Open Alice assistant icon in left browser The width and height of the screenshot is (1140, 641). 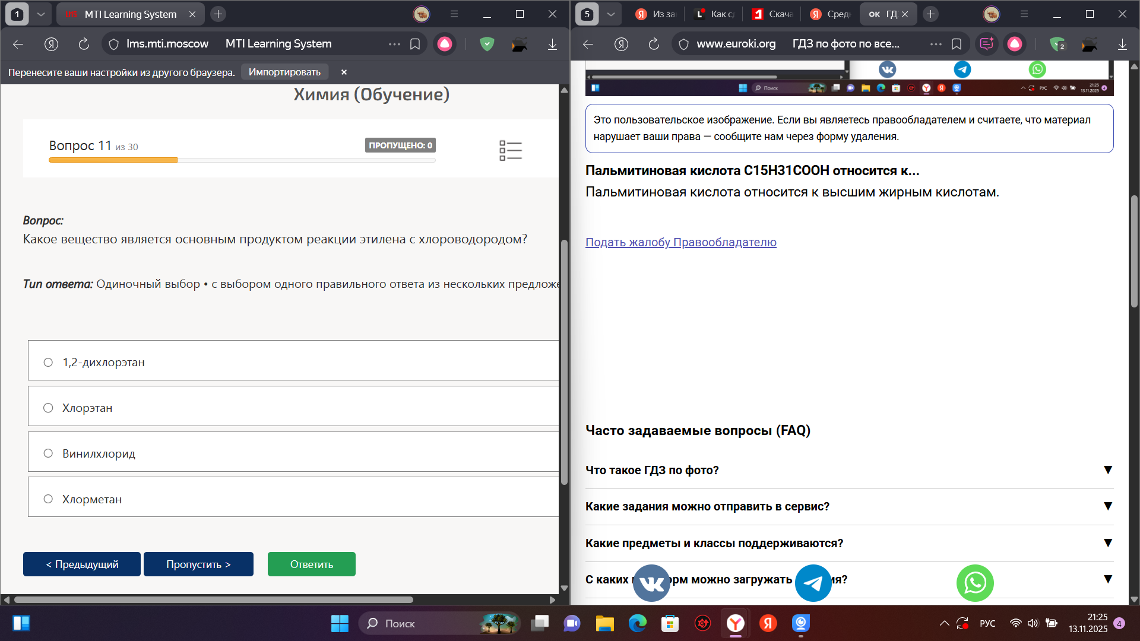(445, 44)
